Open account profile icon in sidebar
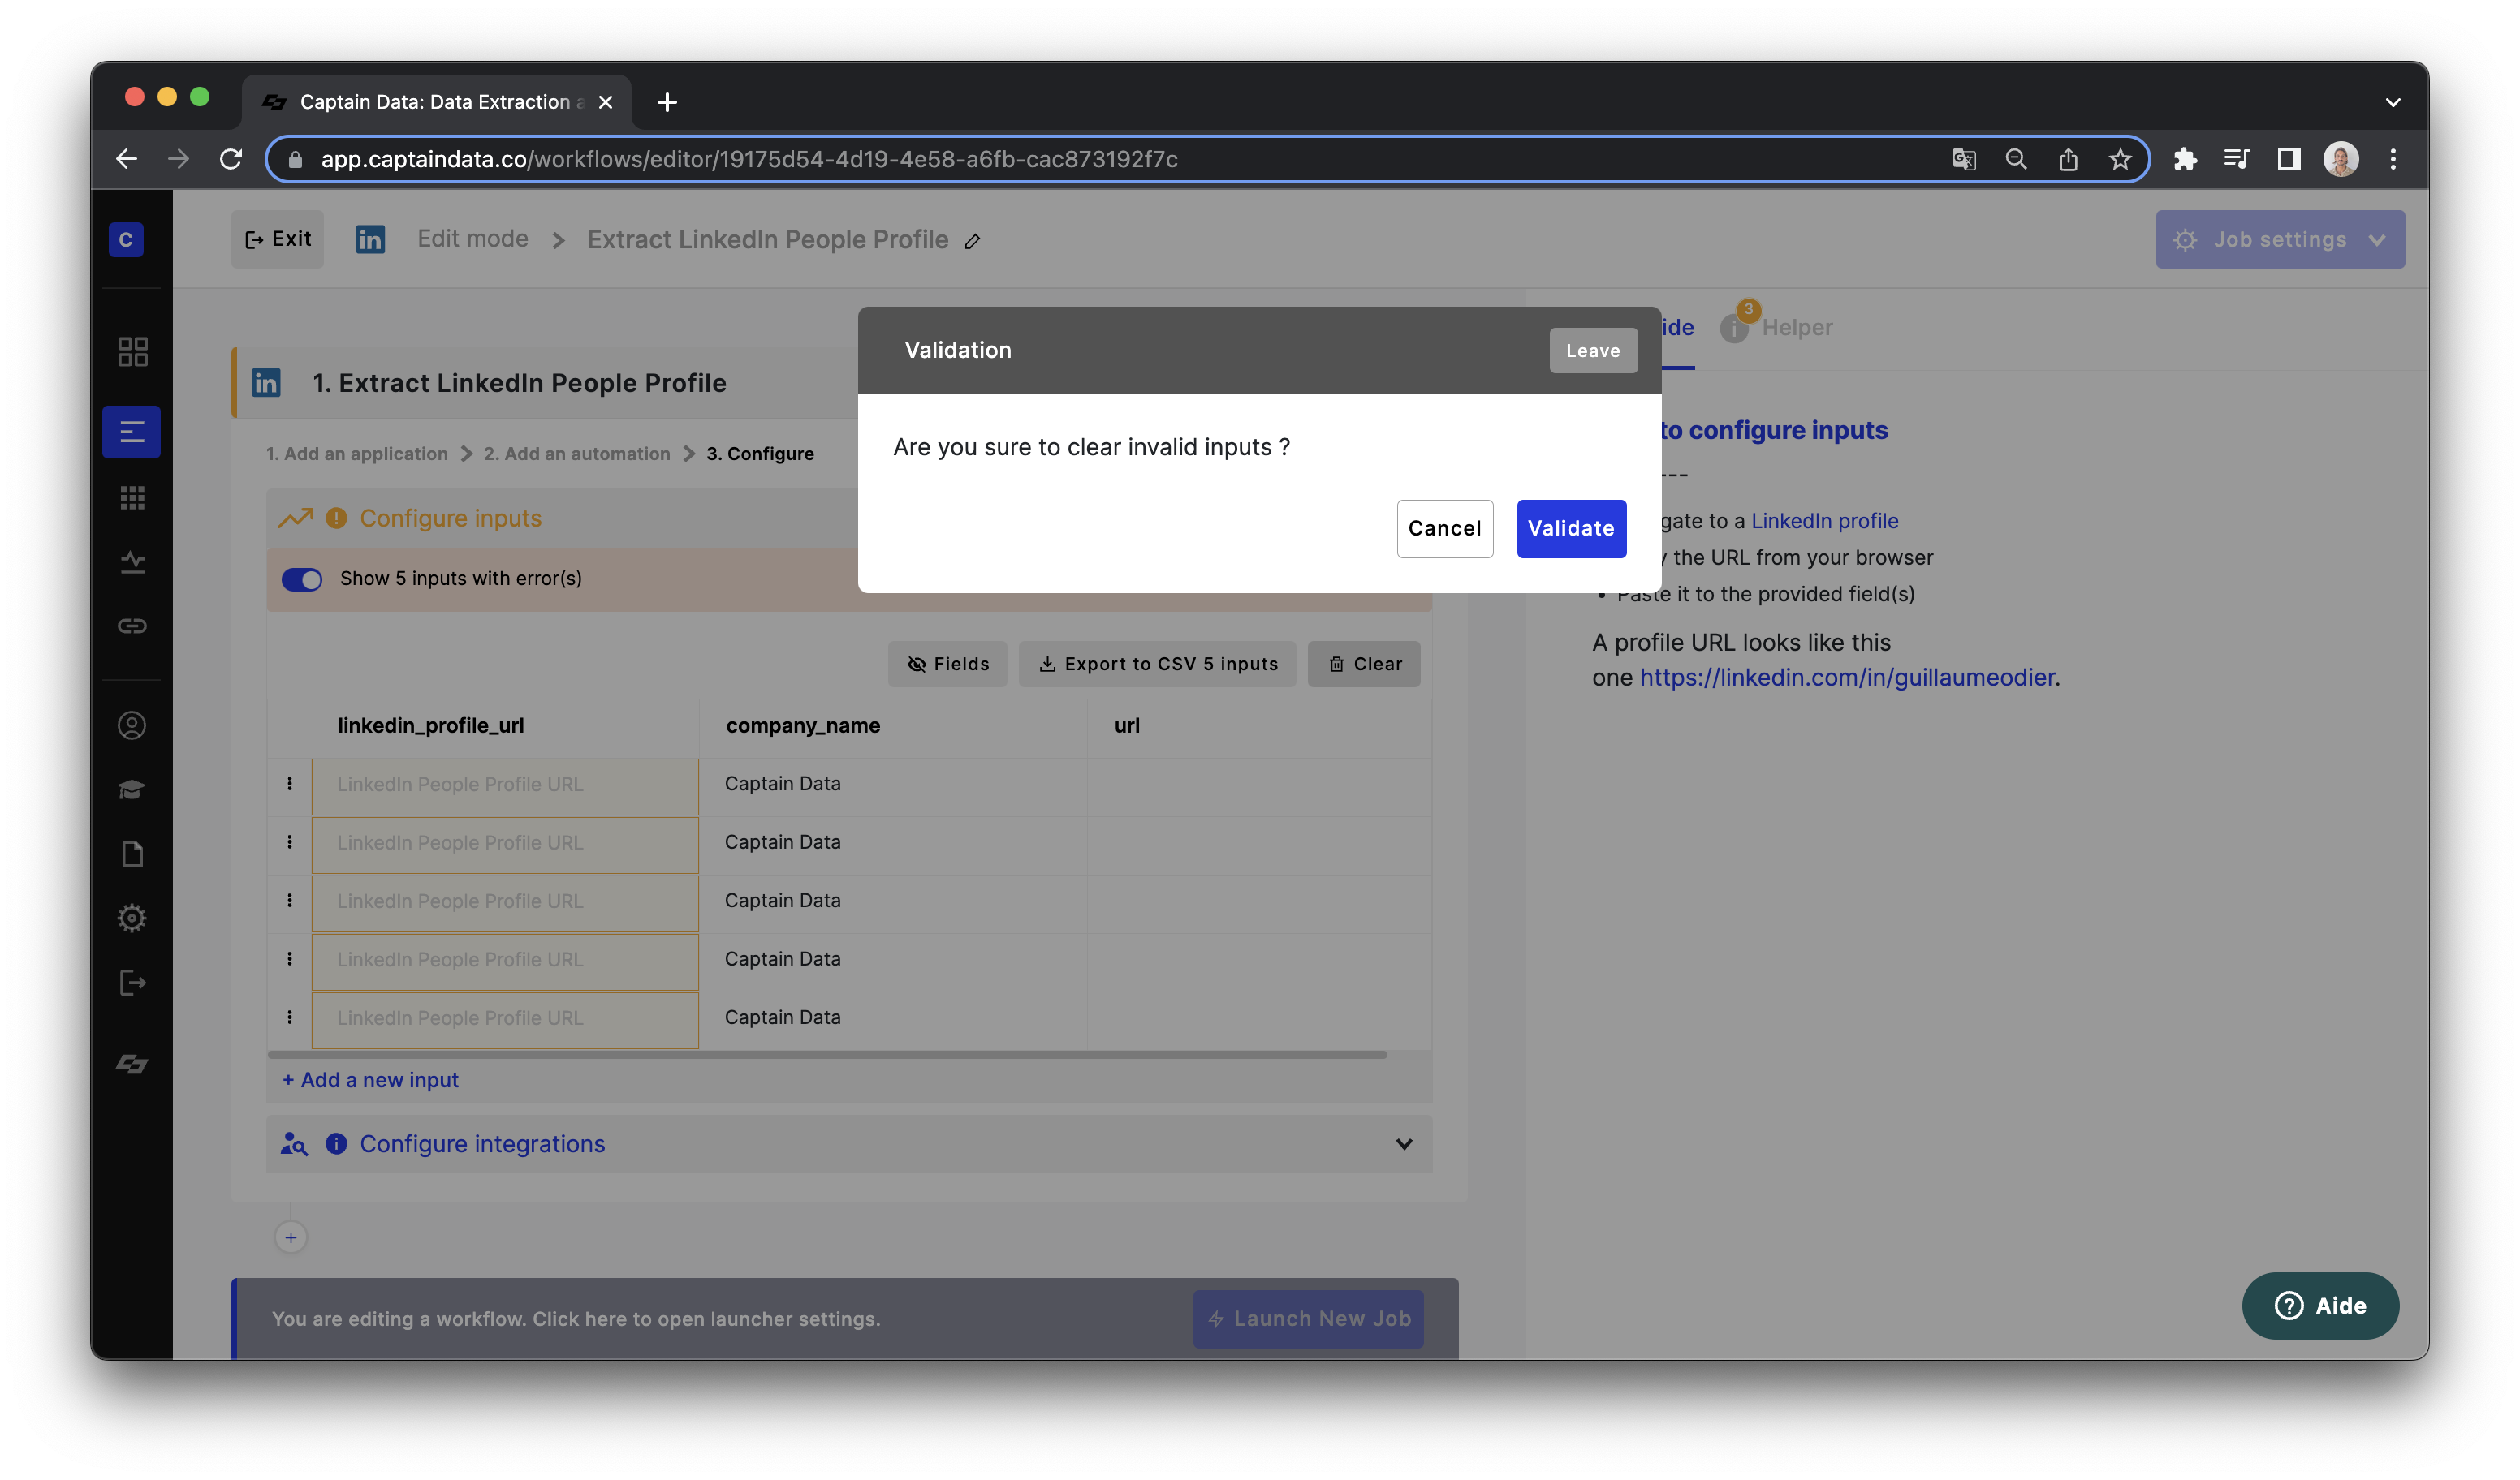Screen dimensions: 2520x1480 pos(132,725)
